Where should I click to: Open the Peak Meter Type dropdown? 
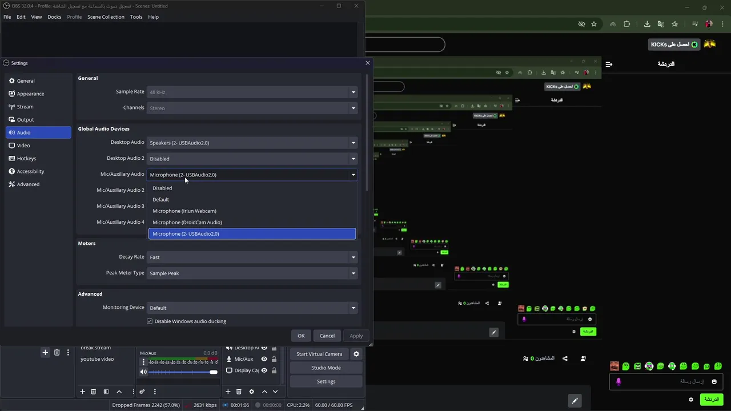click(252, 273)
